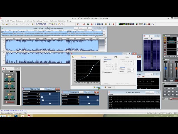This screenshot has width=178, height=134.
Task: Click the Peak Master slot in Effects panel
Action: click(x=171, y=42)
